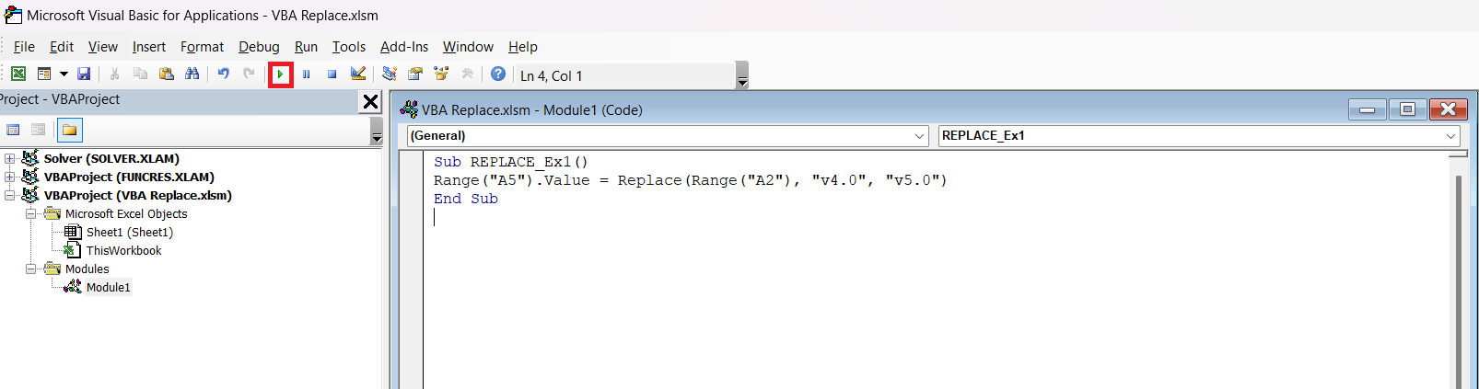Select Module1 in project tree
1479x389 pixels.
(109, 288)
